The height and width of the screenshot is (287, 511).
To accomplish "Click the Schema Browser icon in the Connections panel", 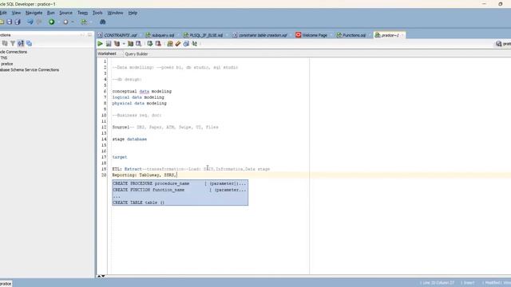I will click(21, 43).
